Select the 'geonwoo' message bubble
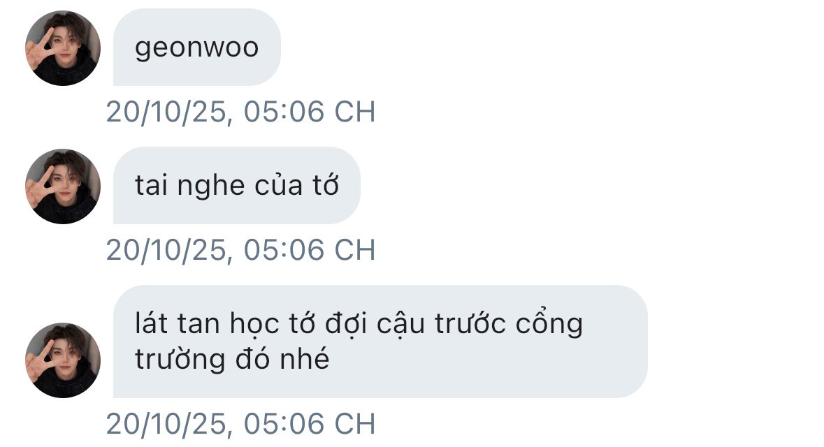The height and width of the screenshot is (447, 824). point(197,47)
